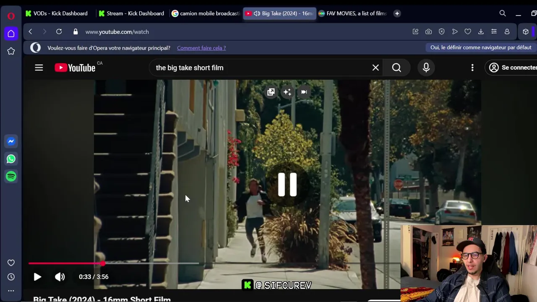
Task: Mute the video volume
Action: pyautogui.click(x=60, y=277)
